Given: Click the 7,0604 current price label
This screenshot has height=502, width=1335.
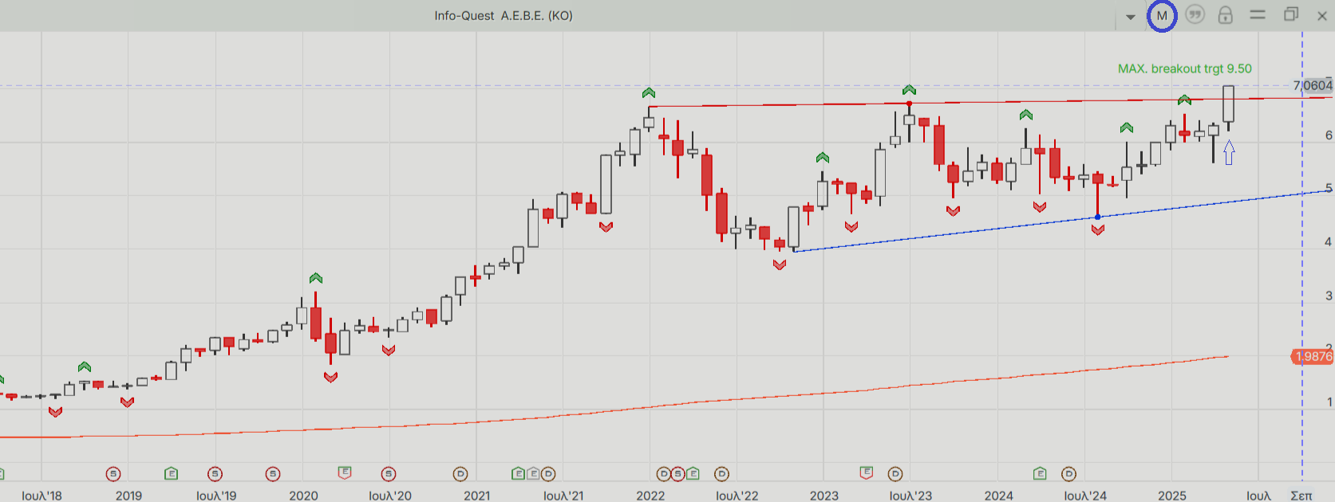Looking at the screenshot, I should click(x=1313, y=85).
